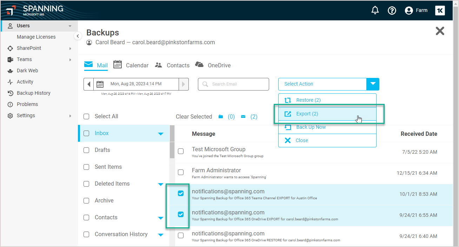Switch to the Calendar tab
459x247 pixels.
click(x=131, y=65)
